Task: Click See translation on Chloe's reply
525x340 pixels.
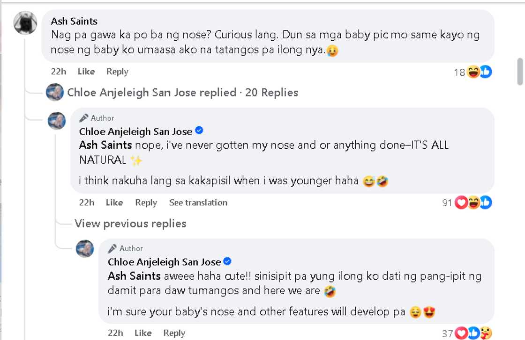Action: click(x=198, y=203)
